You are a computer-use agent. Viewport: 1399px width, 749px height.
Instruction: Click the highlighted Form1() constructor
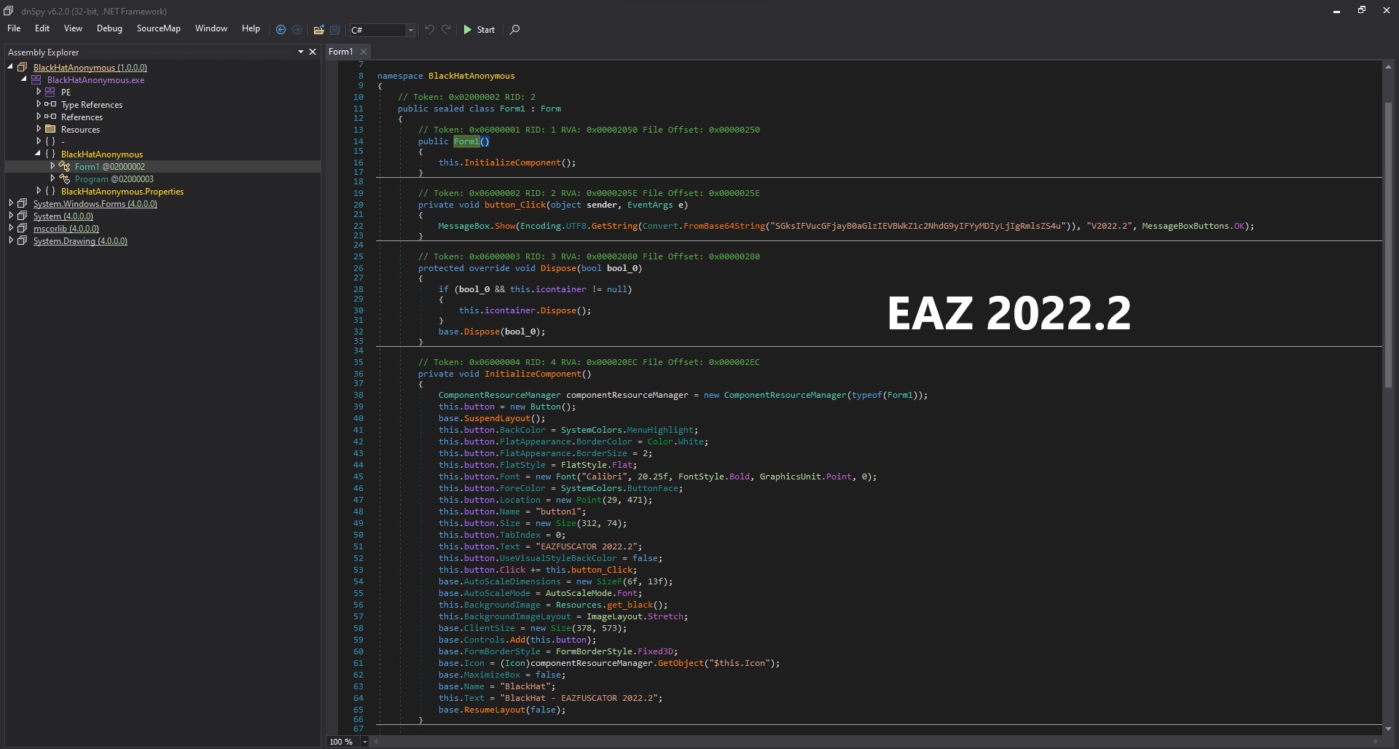click(x=471, y=141)
